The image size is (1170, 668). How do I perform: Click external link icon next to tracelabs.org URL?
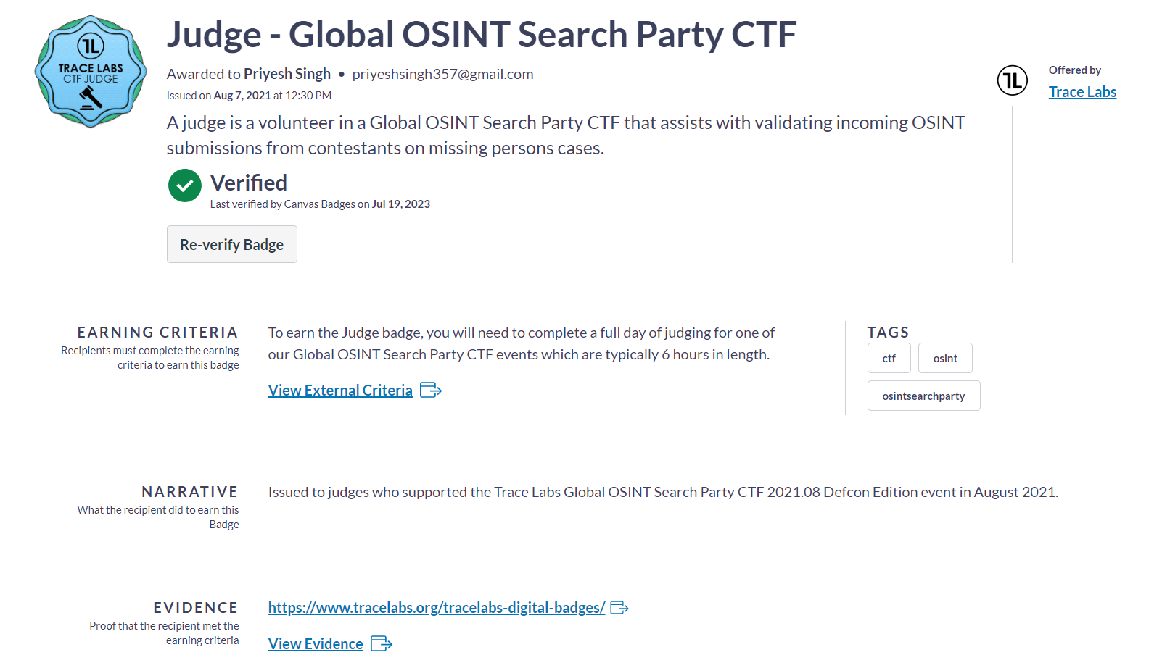click(619, 608)
